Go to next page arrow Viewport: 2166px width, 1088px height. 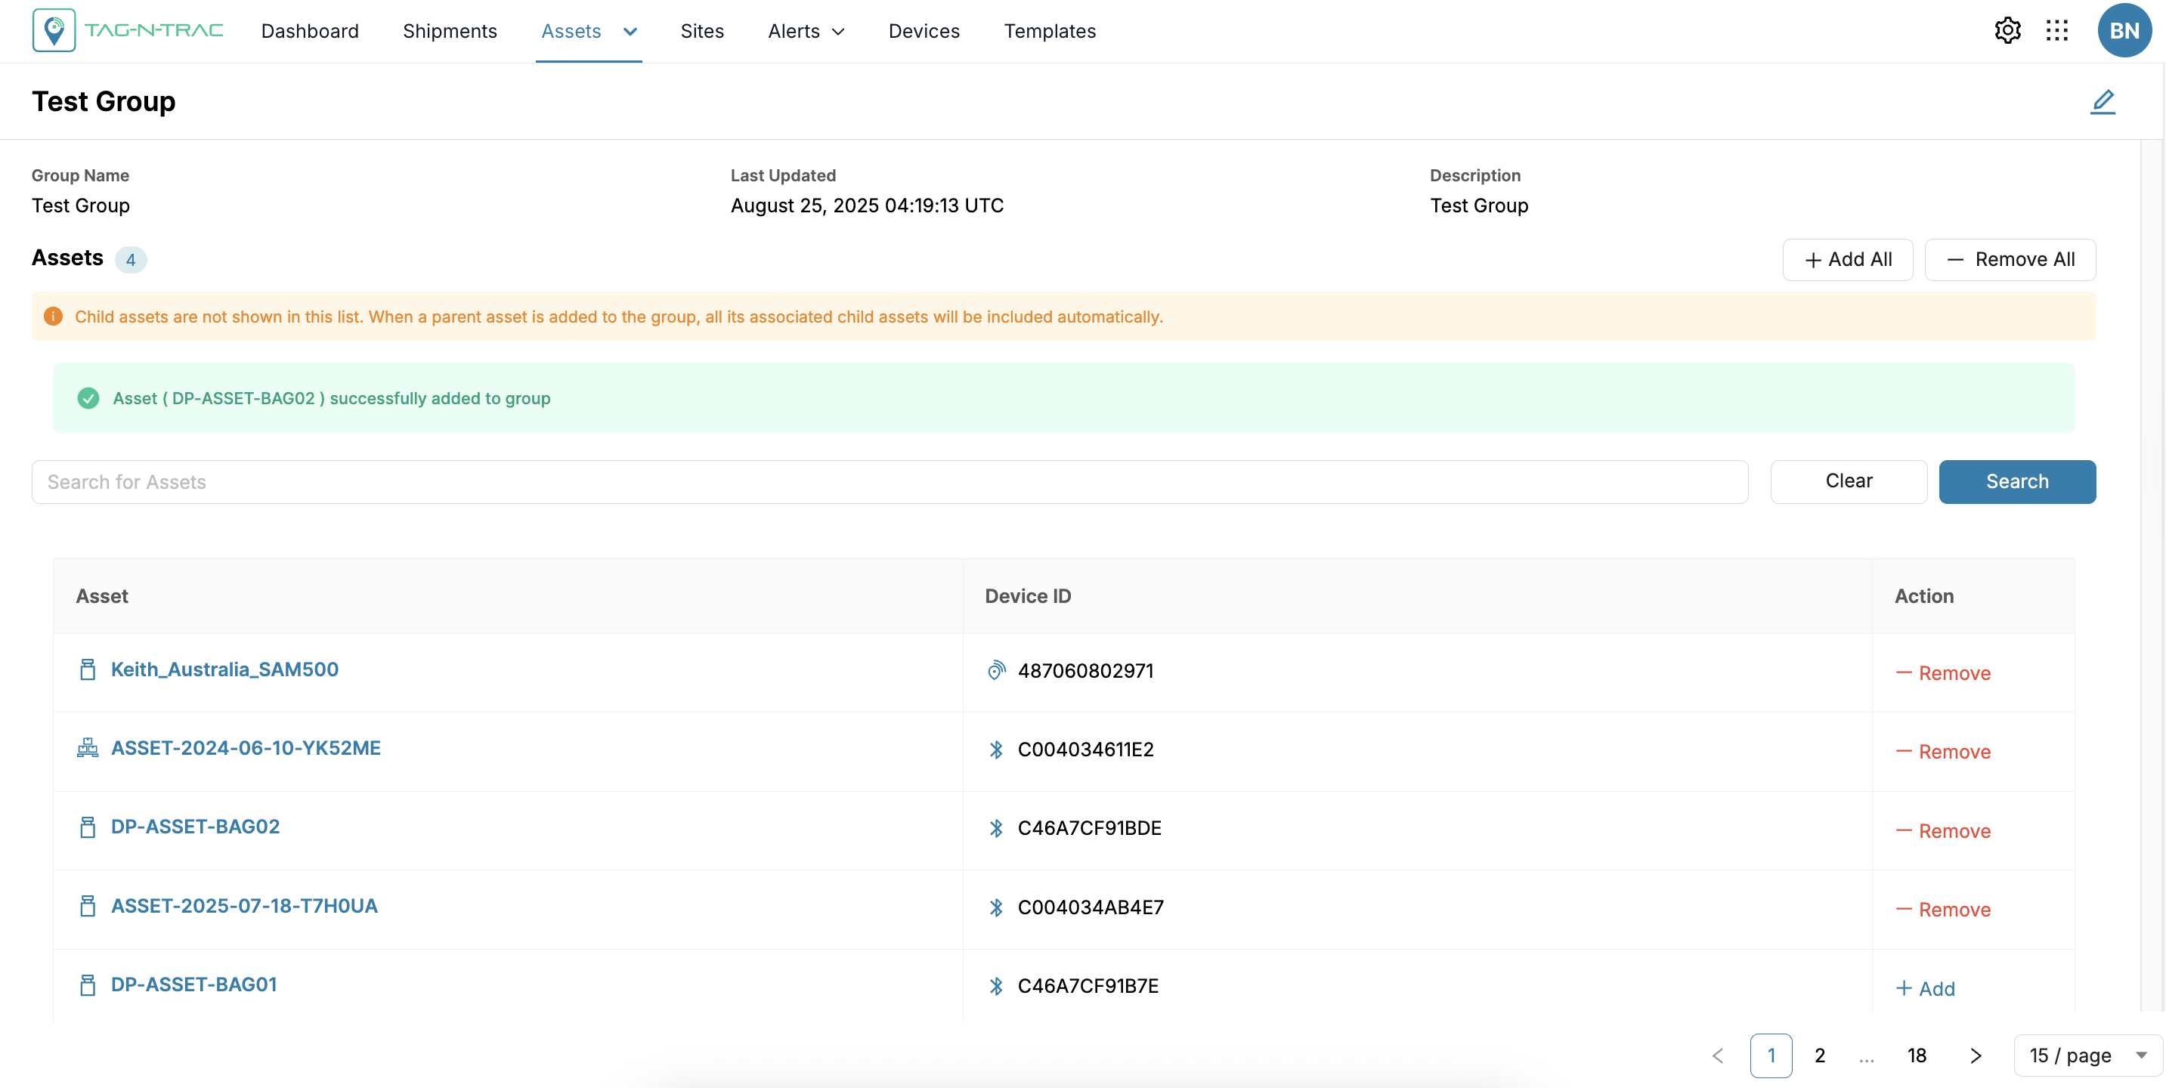tap(1976, 1056)
